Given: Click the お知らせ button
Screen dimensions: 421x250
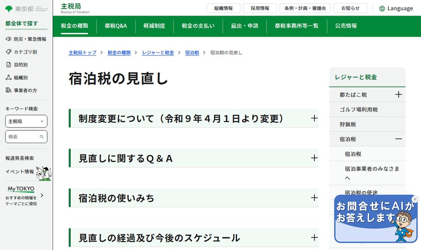Looking at the screenshot, I should coord(350,8).
